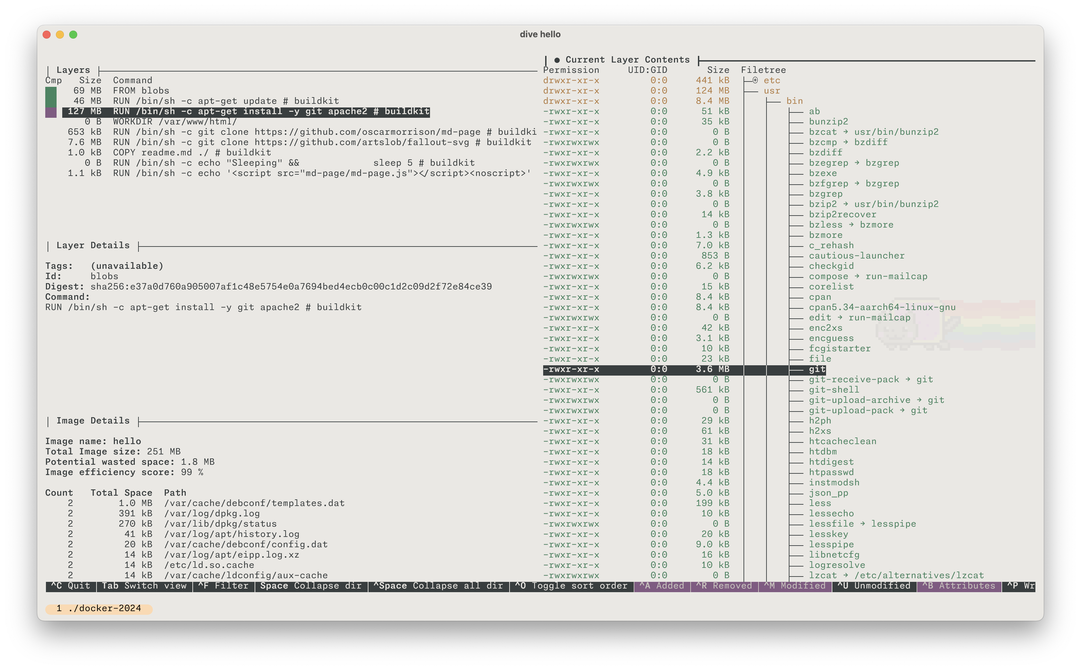Image resolution: width=1081 pixels, height=670 pixels.
Task: Activate the Filter shortcut
Action: click(x=223, y=586)
